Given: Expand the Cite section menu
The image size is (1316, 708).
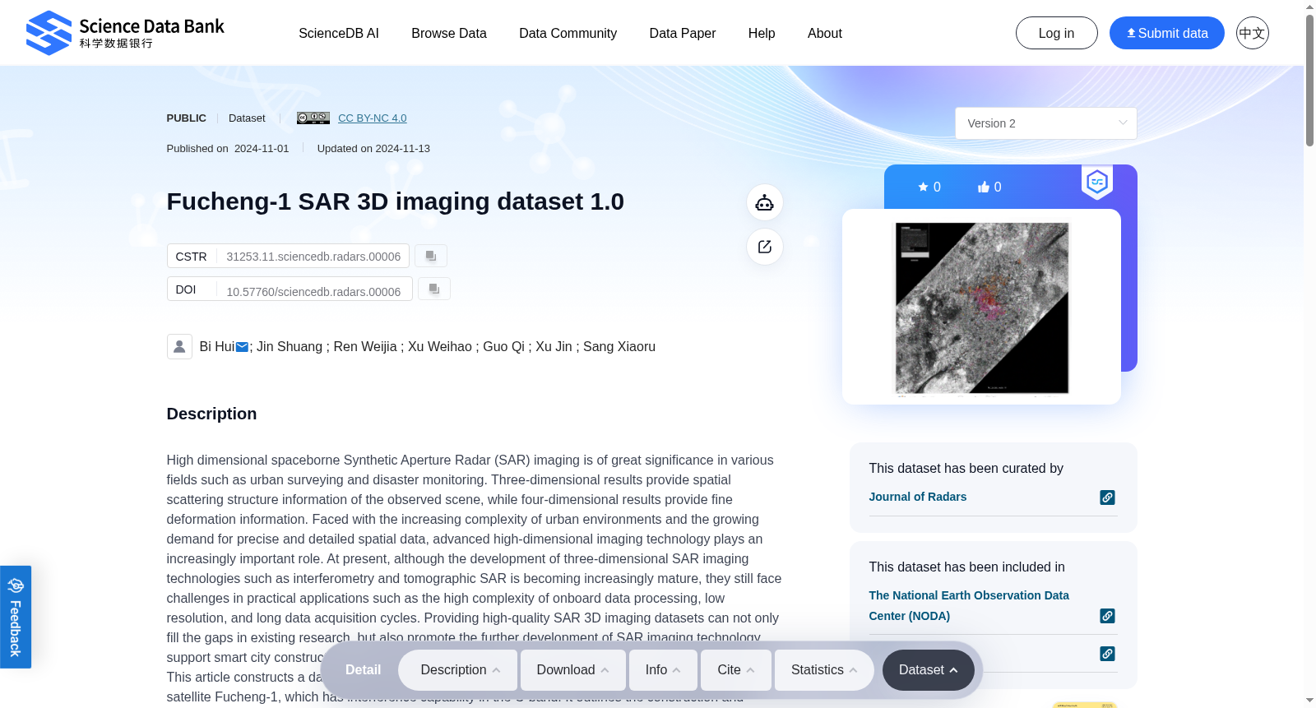Looking at the screenshot, I should (736, 670).
